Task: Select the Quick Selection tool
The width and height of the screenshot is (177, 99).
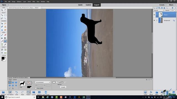Action: click(x=5, y=18)
